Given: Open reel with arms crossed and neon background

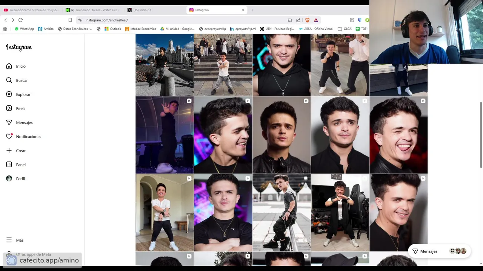Looking at the screenshot, I should coord(223,213).
